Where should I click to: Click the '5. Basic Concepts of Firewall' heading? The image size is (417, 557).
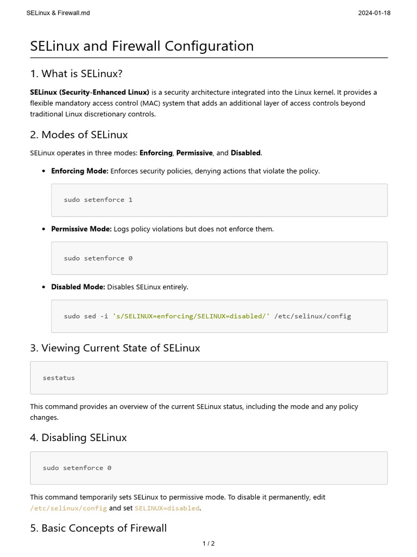click(98, 528)
